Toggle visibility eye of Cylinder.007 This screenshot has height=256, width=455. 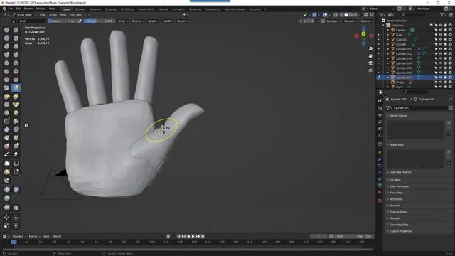pyautogui.click(x=441, y=78)
